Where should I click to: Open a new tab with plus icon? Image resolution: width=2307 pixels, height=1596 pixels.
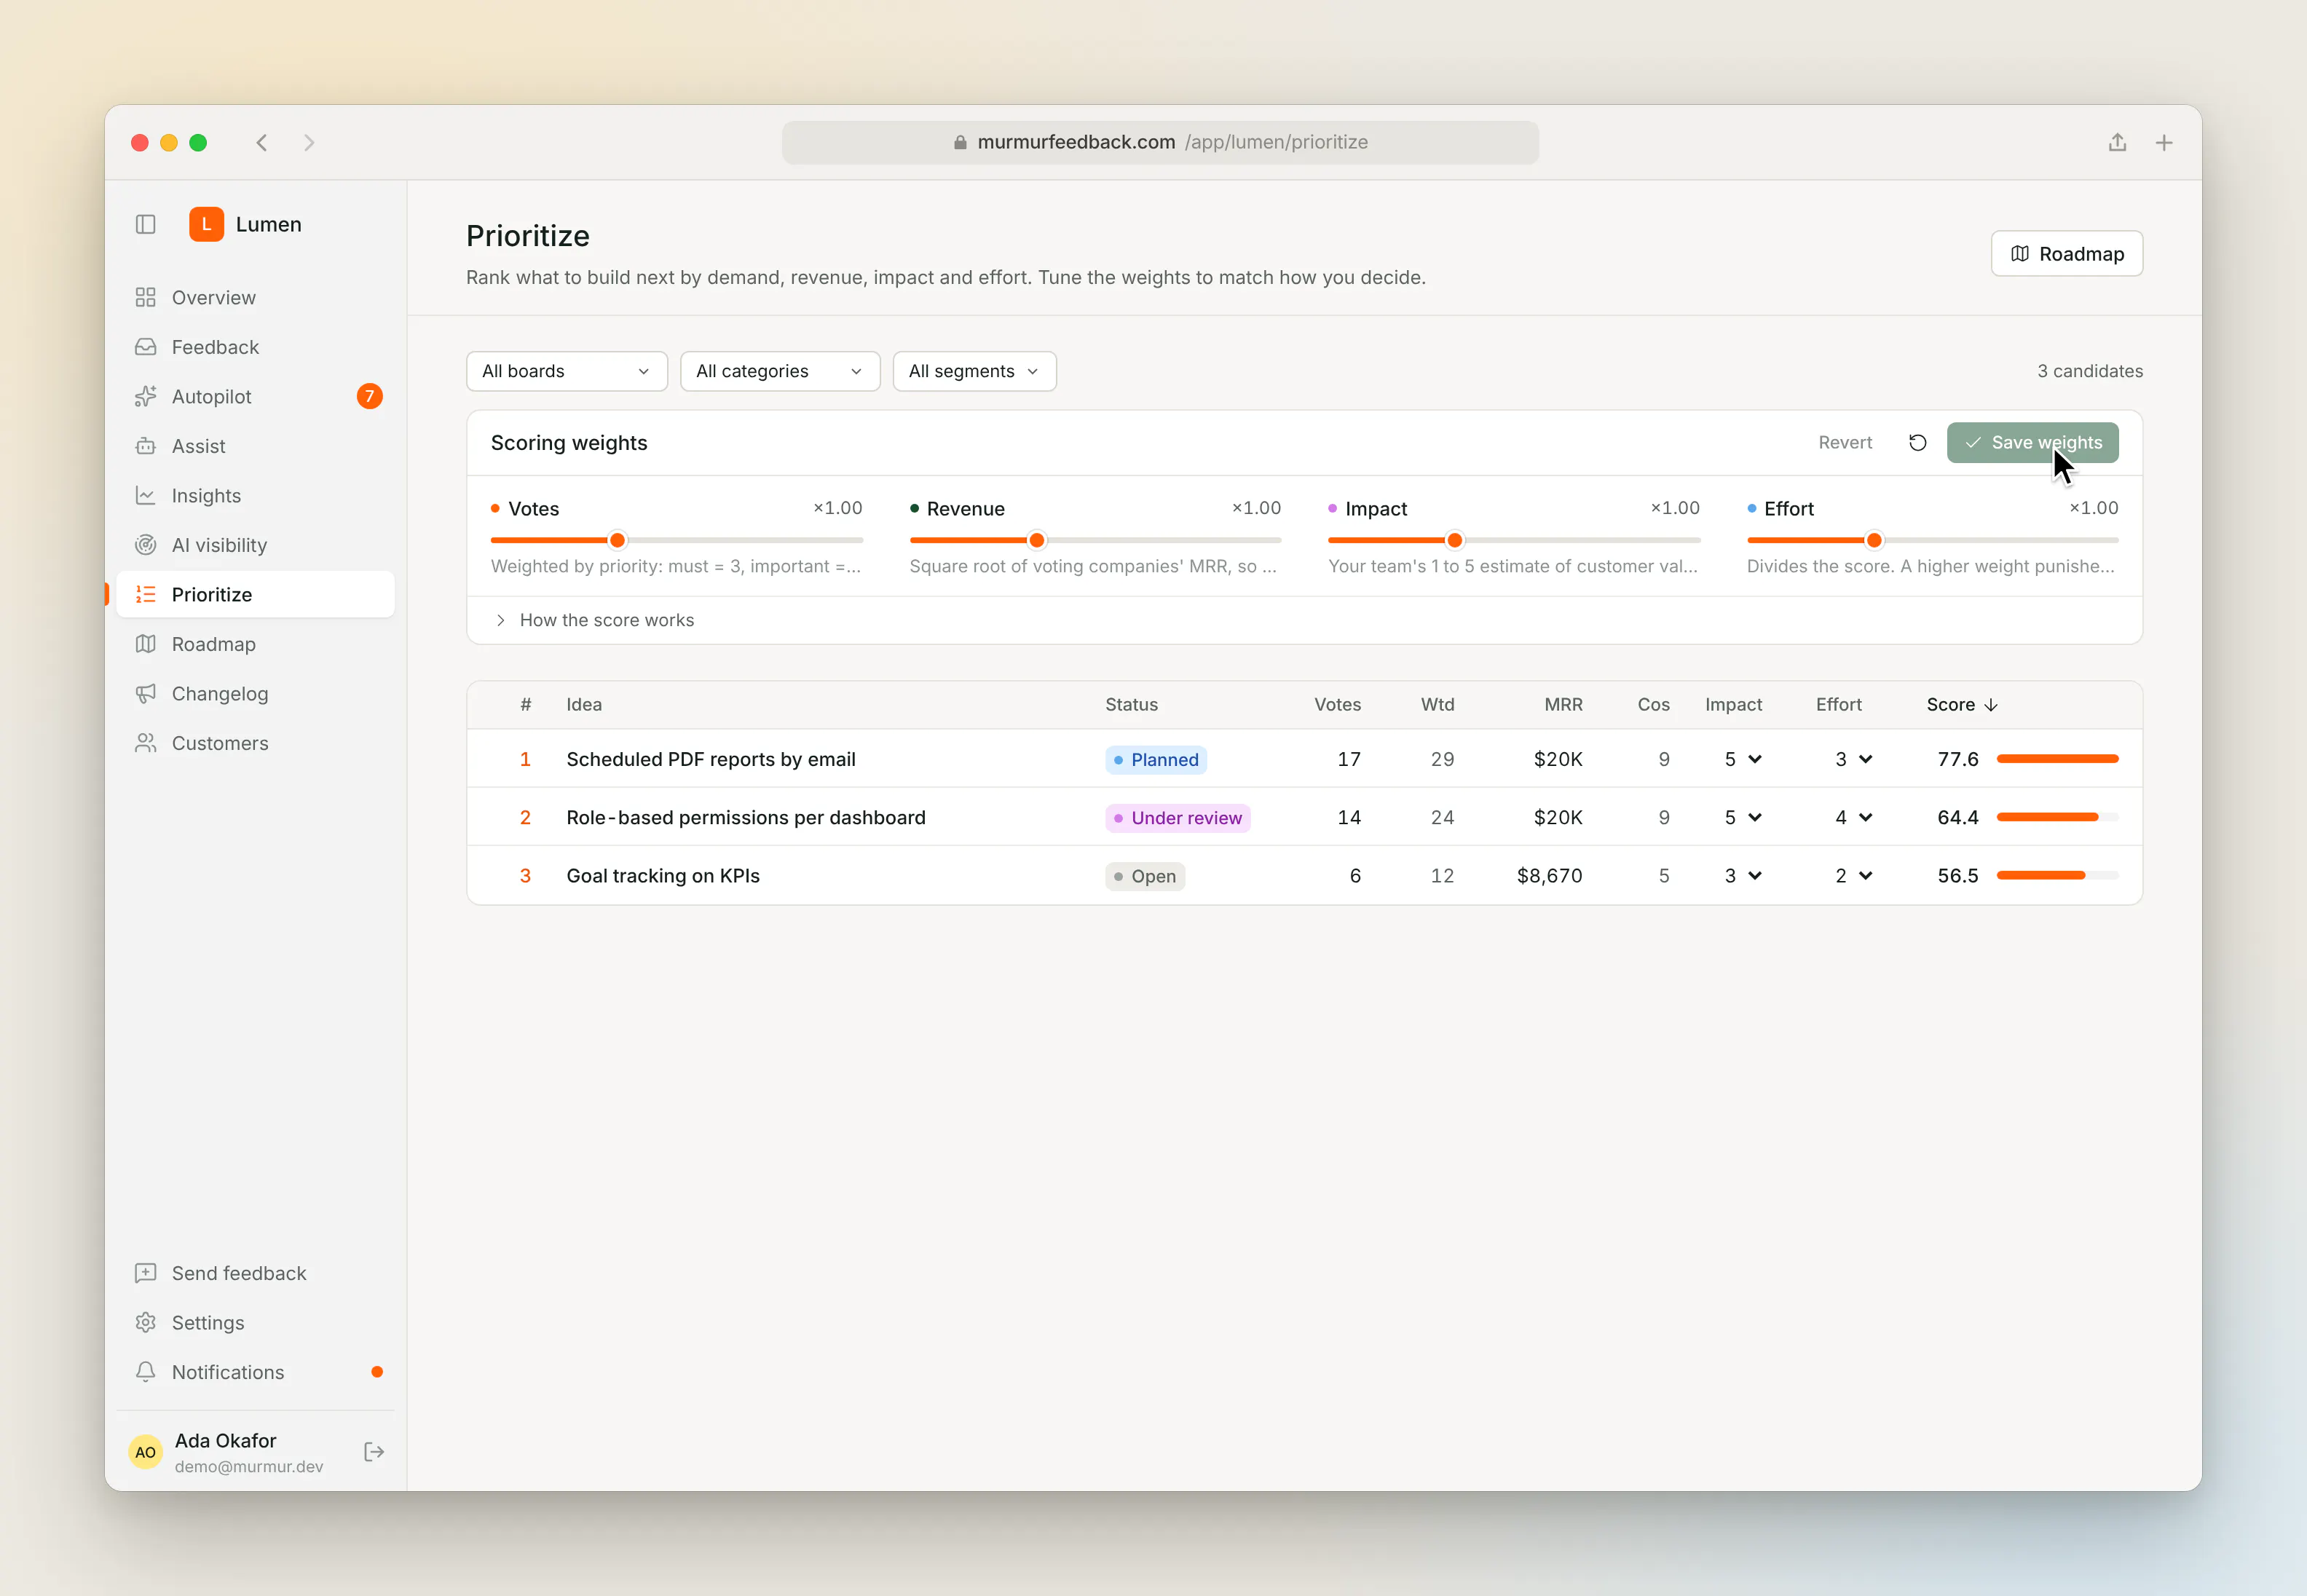pos(2164,143)
